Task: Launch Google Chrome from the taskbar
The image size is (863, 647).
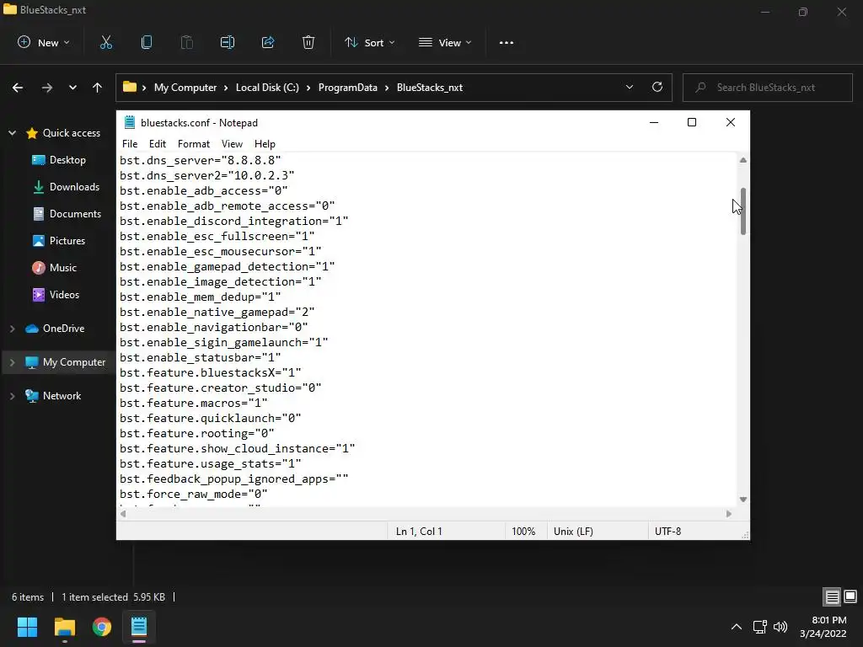Action: pyautogui.click(x=102, y=627)
